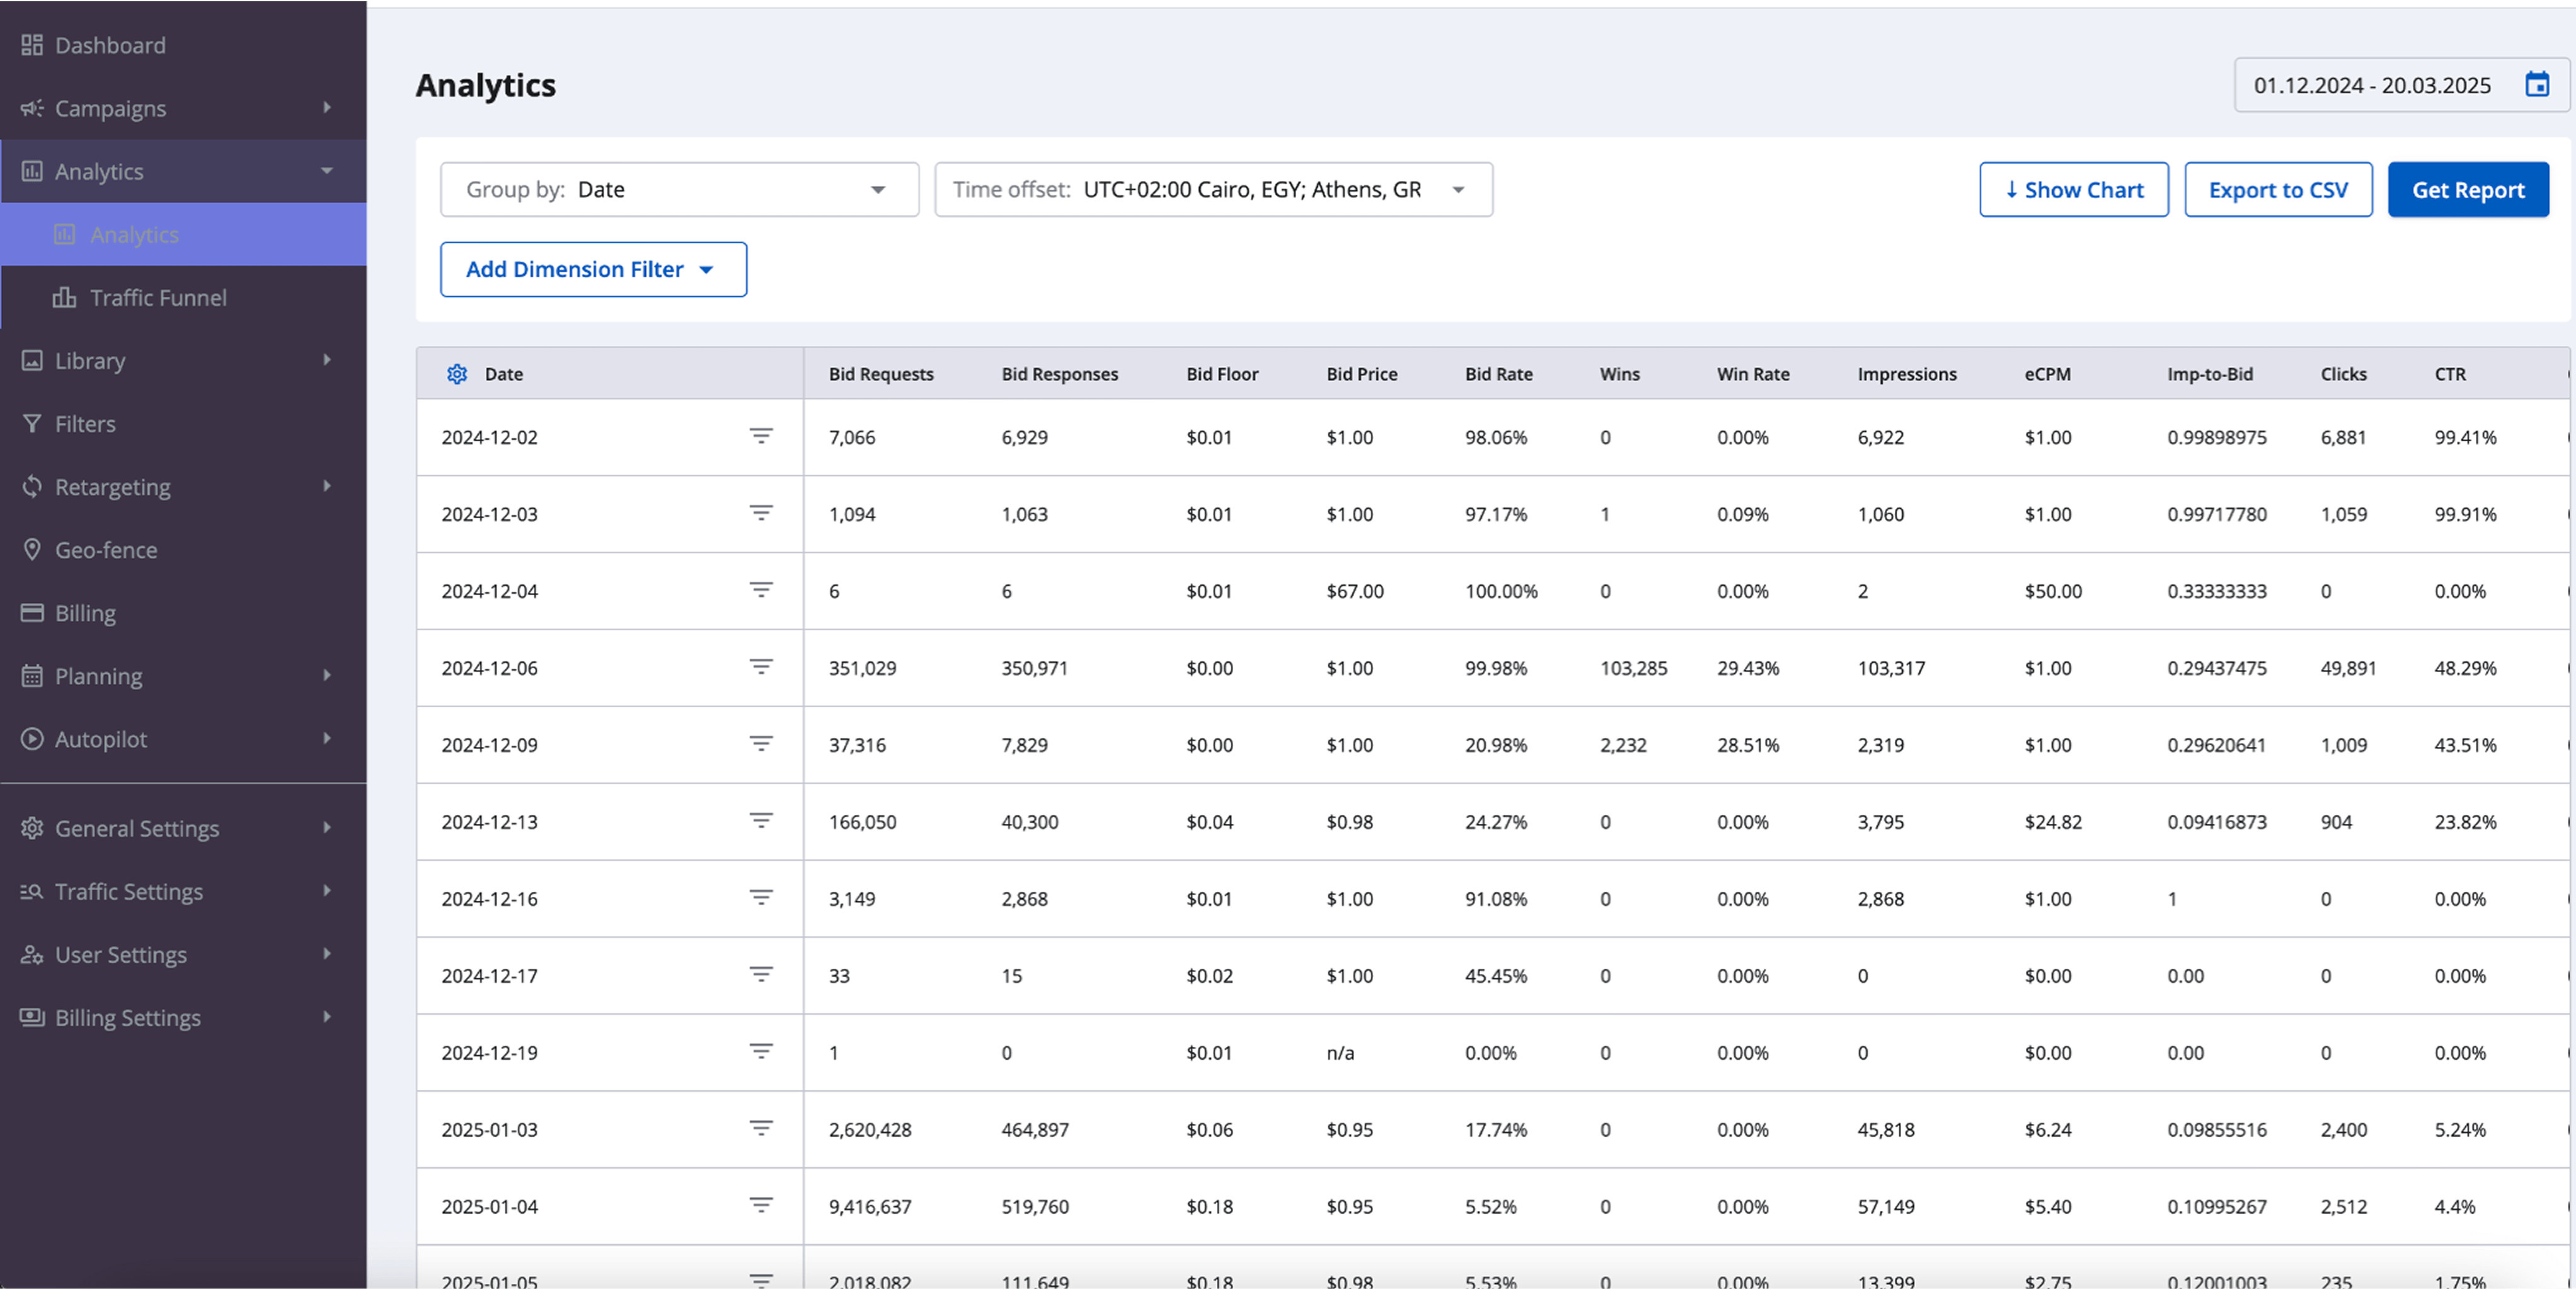Expand the Library submenu arrow
Viewport: 2576px width, 1289px height.
point(327,359)
